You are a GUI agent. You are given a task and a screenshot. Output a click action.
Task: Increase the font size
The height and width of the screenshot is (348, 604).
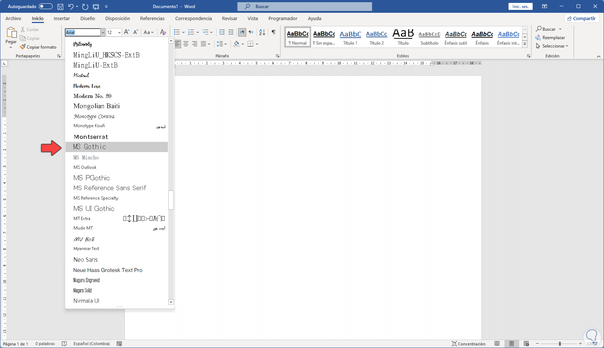click(x=127, y=32)
